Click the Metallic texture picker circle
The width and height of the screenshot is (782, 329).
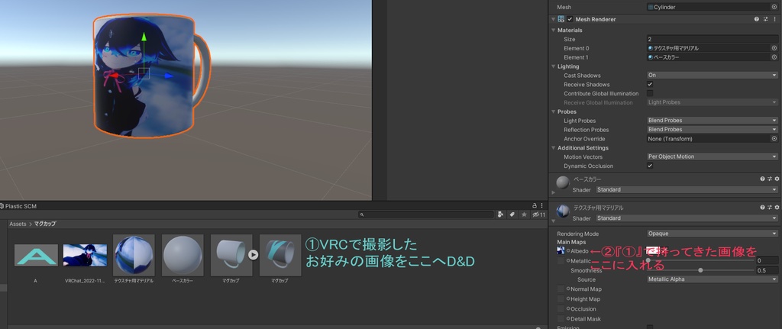568,260
